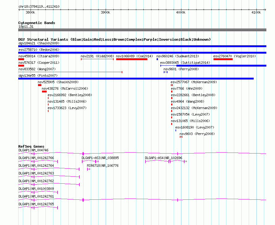Image resolution: width=275 pixels, height=225 pixels.
Task: Select the nsv458014 (Itsara2009) variant
Action: (x=39, y=56)
